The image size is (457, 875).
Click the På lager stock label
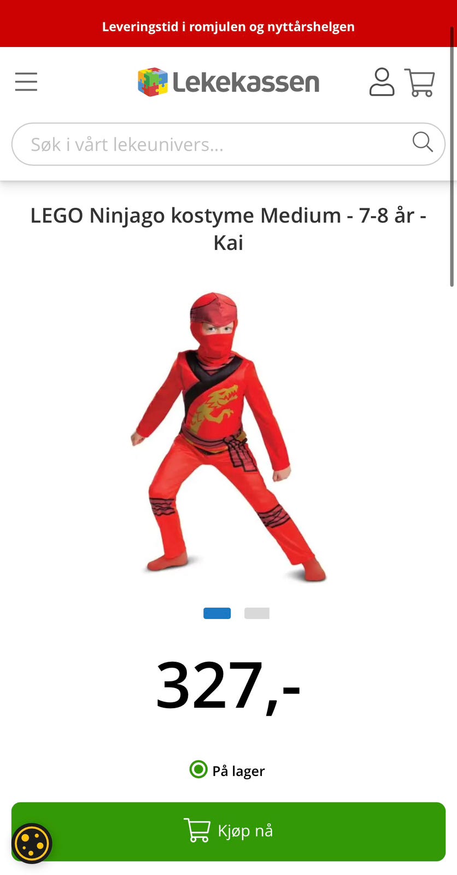(x=238, y=771)
